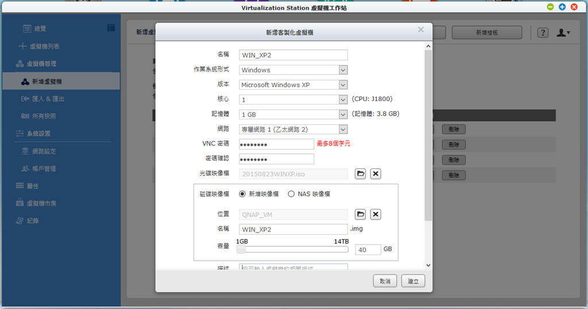Open 紀錄 logs in the sidebar
This screenshot has height=309, width=588.
pyautogui.click(x=33, y=221)
